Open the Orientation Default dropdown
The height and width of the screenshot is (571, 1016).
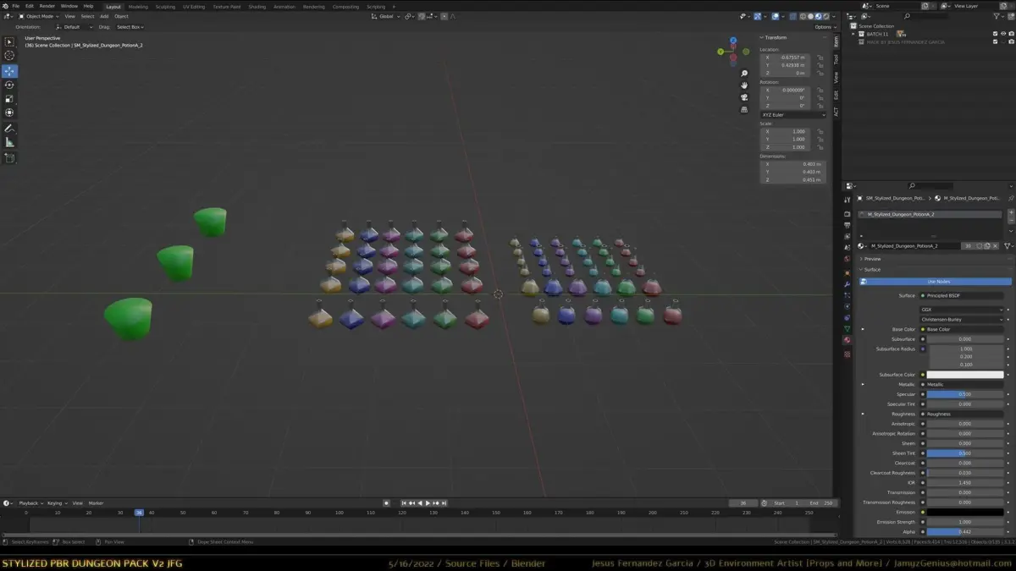click(x=74, y=27)
